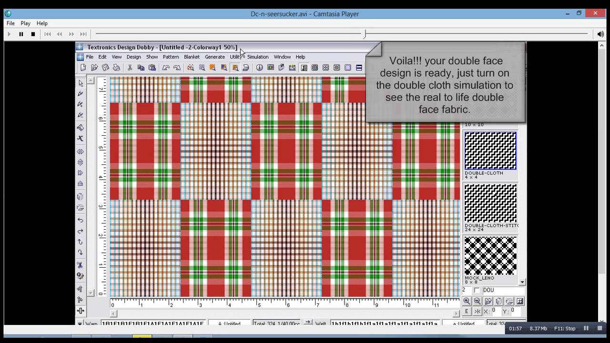Image resolution: width=610 pixels, height=343 pixels.
Task: Click the zoom in magnifier below weave library
Action: pos(467,301)
